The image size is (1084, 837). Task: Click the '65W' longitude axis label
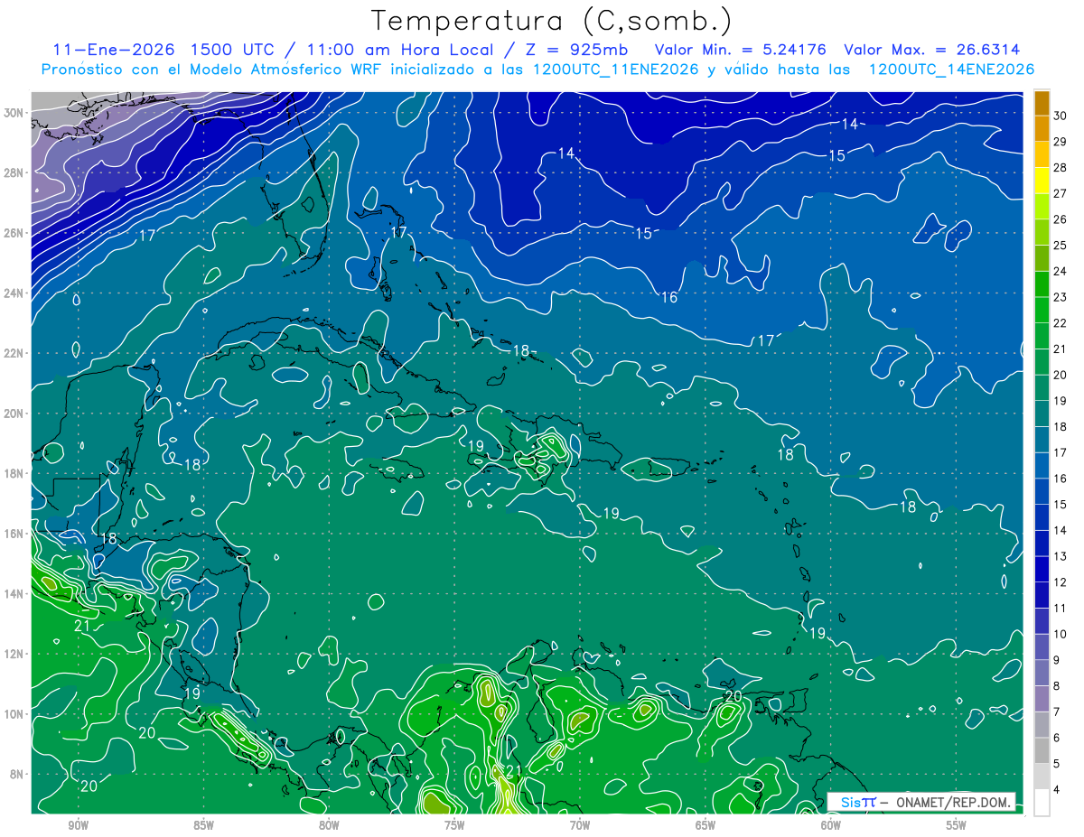(x=706, y=825)
